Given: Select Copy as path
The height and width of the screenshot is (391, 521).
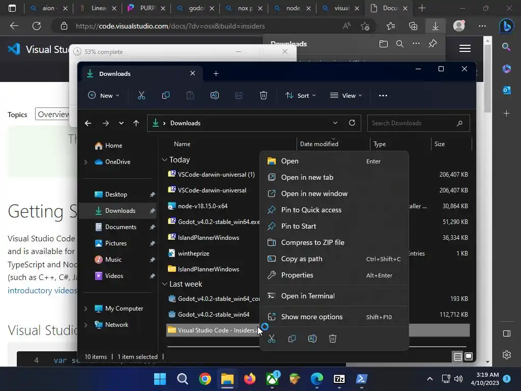Looking at the screenshot, I should [334, 259].
